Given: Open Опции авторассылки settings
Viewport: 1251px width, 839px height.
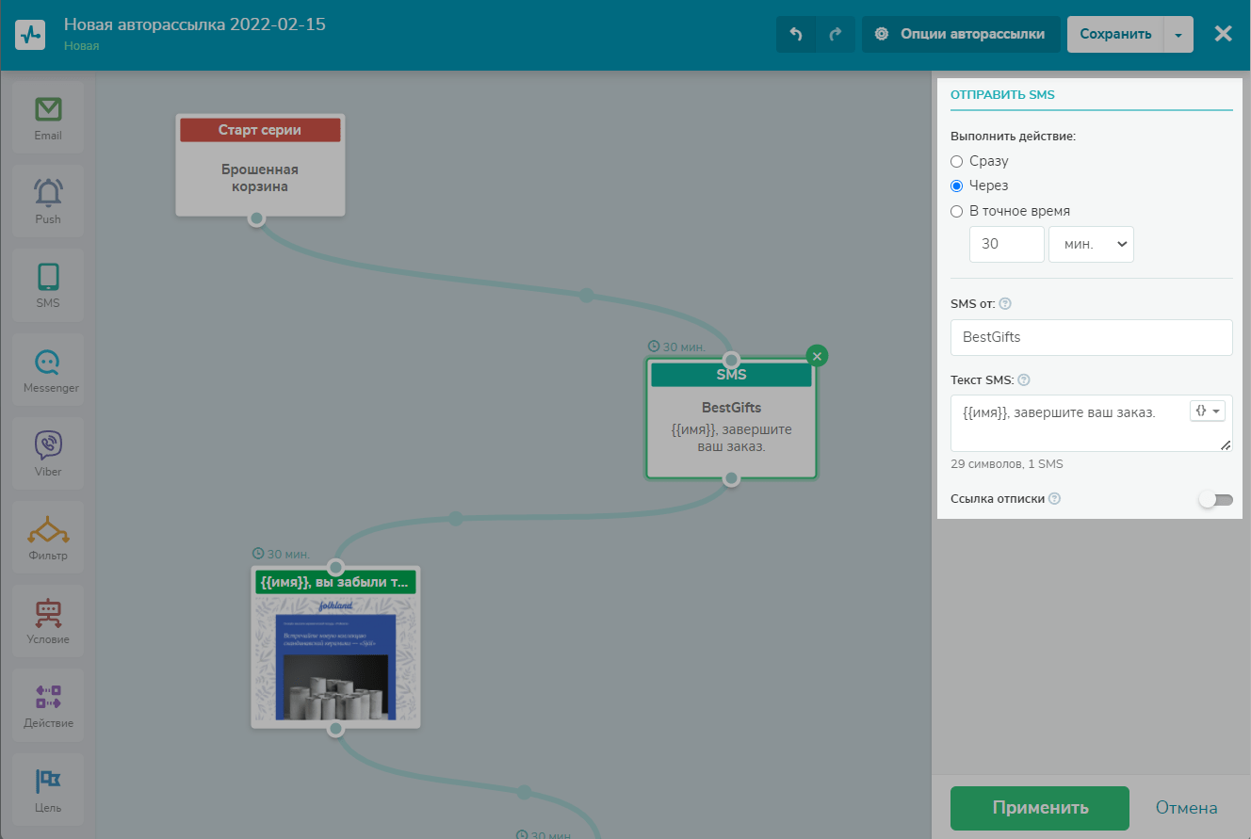Looking at the screenshot, I should point(960,35).
